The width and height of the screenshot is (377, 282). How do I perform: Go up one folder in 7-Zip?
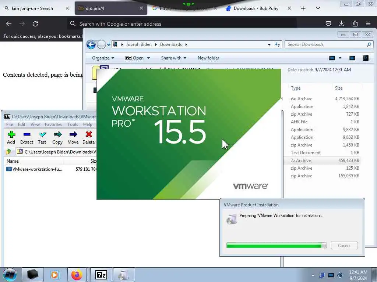pyautogui.click(x=9, y=152)
